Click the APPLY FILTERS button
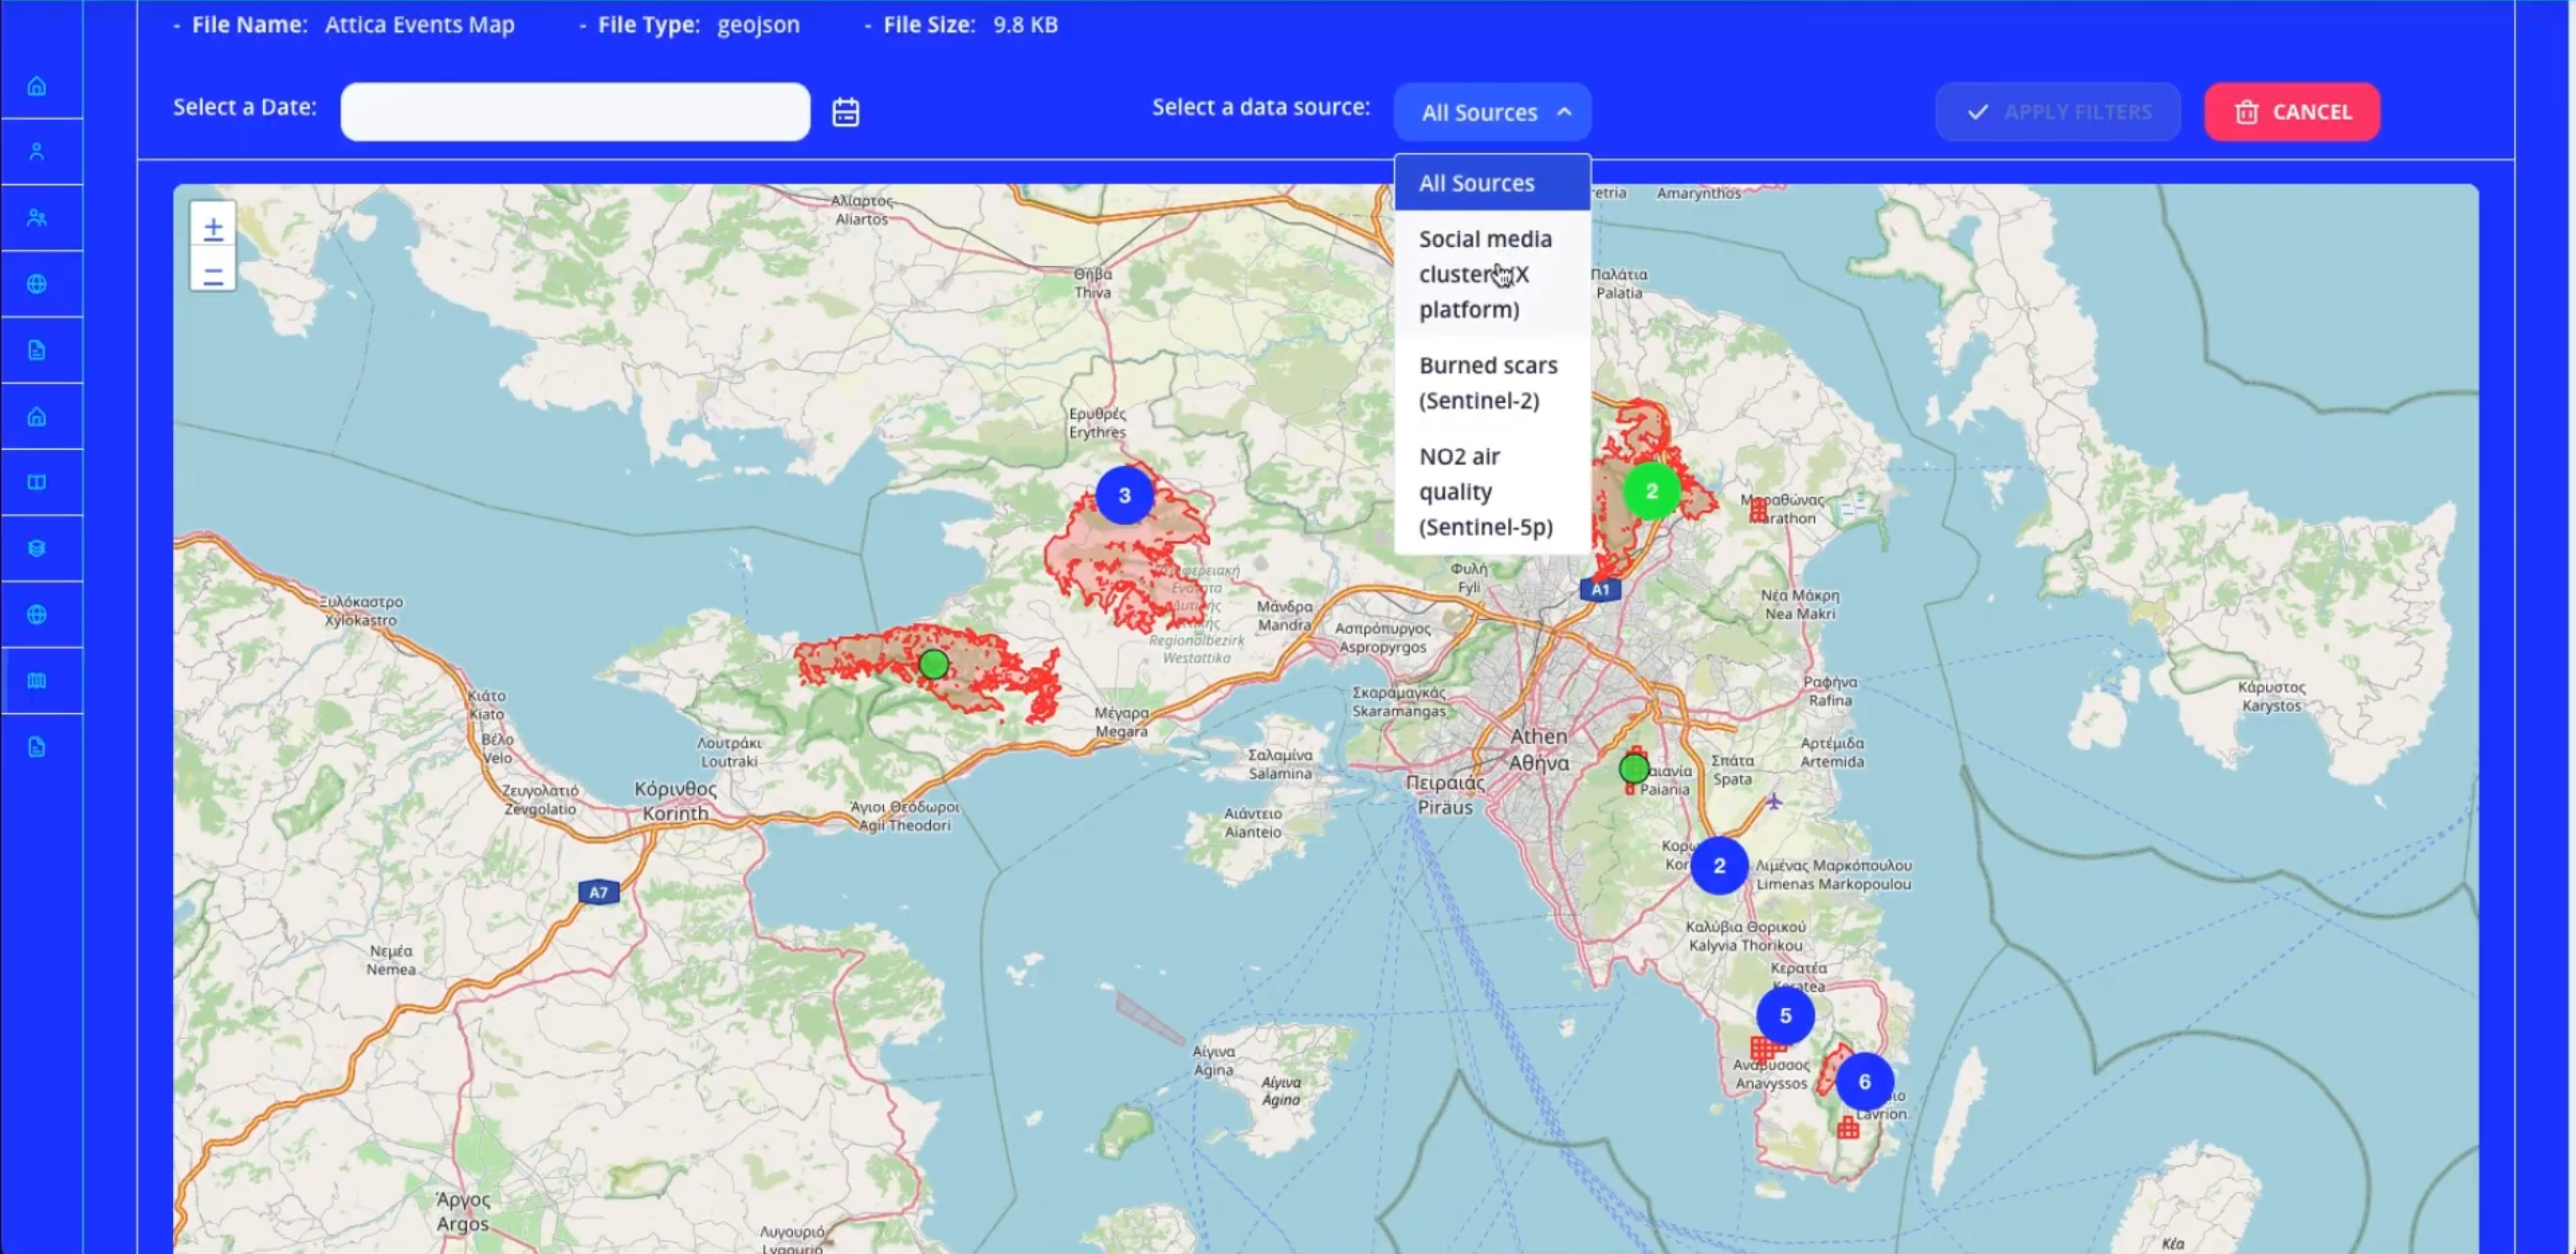The width and height of the screenshot is (2576, 1254). [2057, 111]
